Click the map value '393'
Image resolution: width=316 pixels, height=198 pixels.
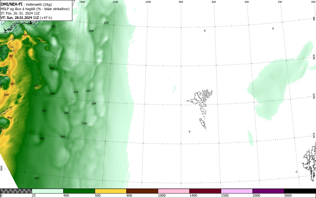[x=53, y=26]
